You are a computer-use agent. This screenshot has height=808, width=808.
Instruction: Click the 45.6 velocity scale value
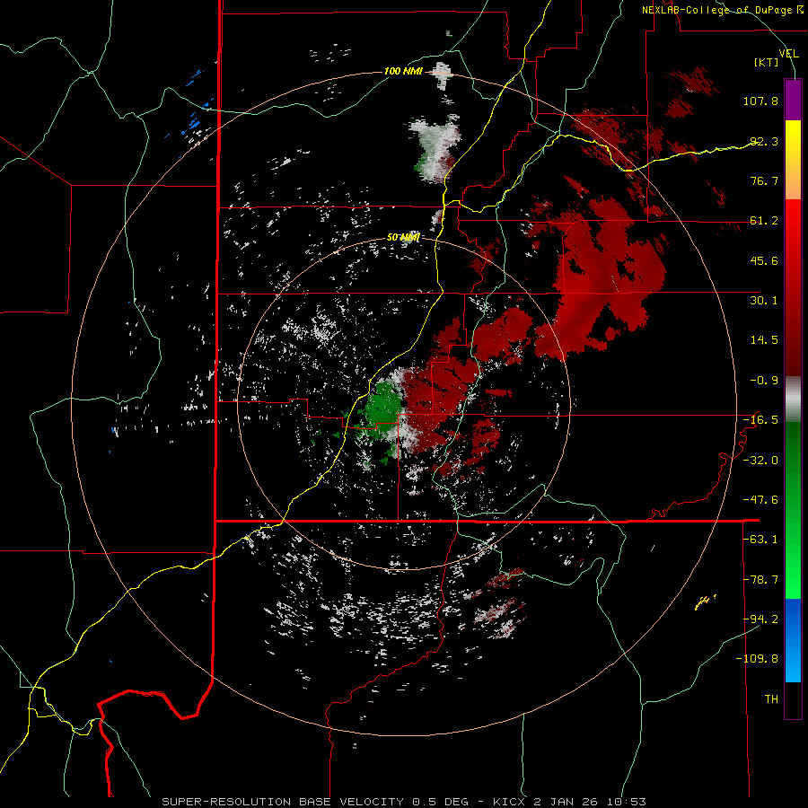(764, 260)
